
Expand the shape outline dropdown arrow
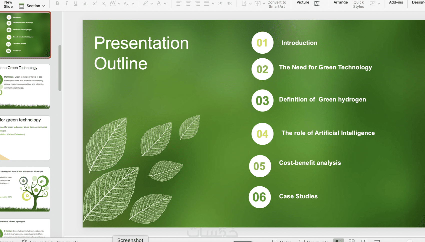click(379, 4)
